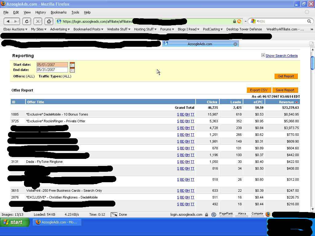The width and height of the screenshot is (315, 236).
Task: Click the BD link in the RockinRinger row
Action: [182, 121]
